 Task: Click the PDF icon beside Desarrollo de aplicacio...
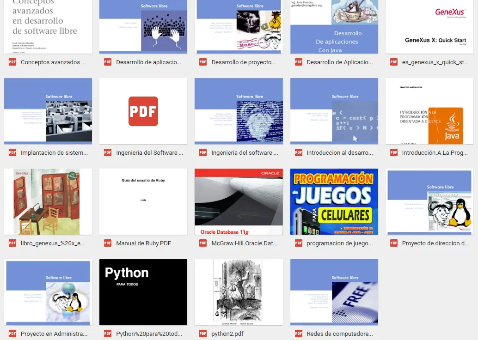click(x=108, y=62)
